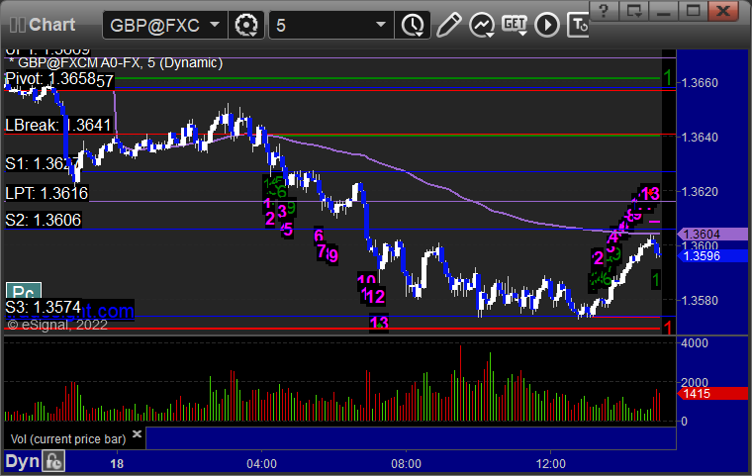Click the Dyn time template label

pos(22,461)
